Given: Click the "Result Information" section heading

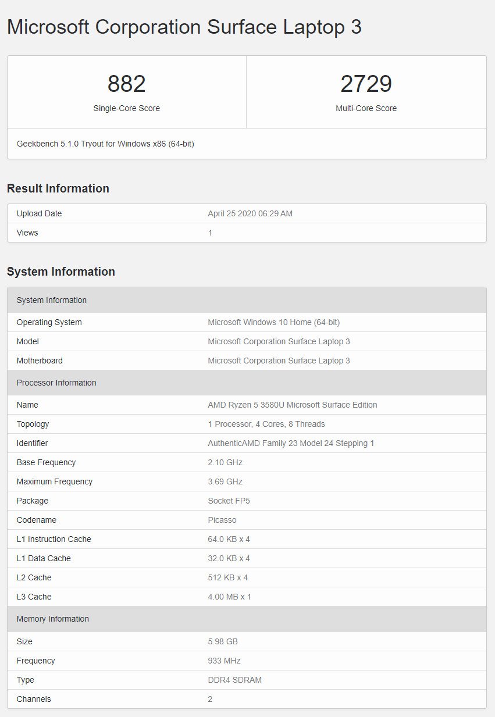Looking at the screenshot, I should click(58, 188).
